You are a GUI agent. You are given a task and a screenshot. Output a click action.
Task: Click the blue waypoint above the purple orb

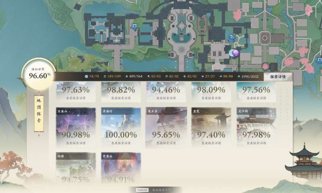(x=232, y=39)
